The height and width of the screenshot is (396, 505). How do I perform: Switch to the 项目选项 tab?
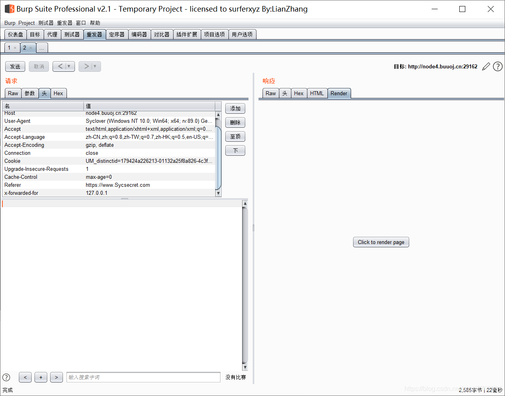click(x=214, y=34)
